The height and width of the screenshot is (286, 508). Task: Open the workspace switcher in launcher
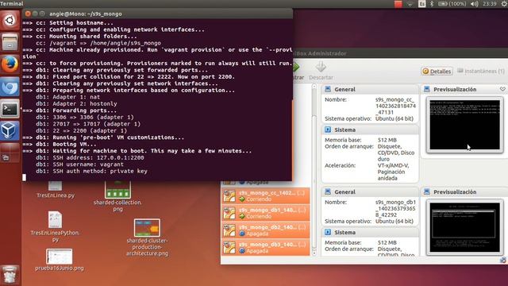pyautogui.click(x=10, y=153)
